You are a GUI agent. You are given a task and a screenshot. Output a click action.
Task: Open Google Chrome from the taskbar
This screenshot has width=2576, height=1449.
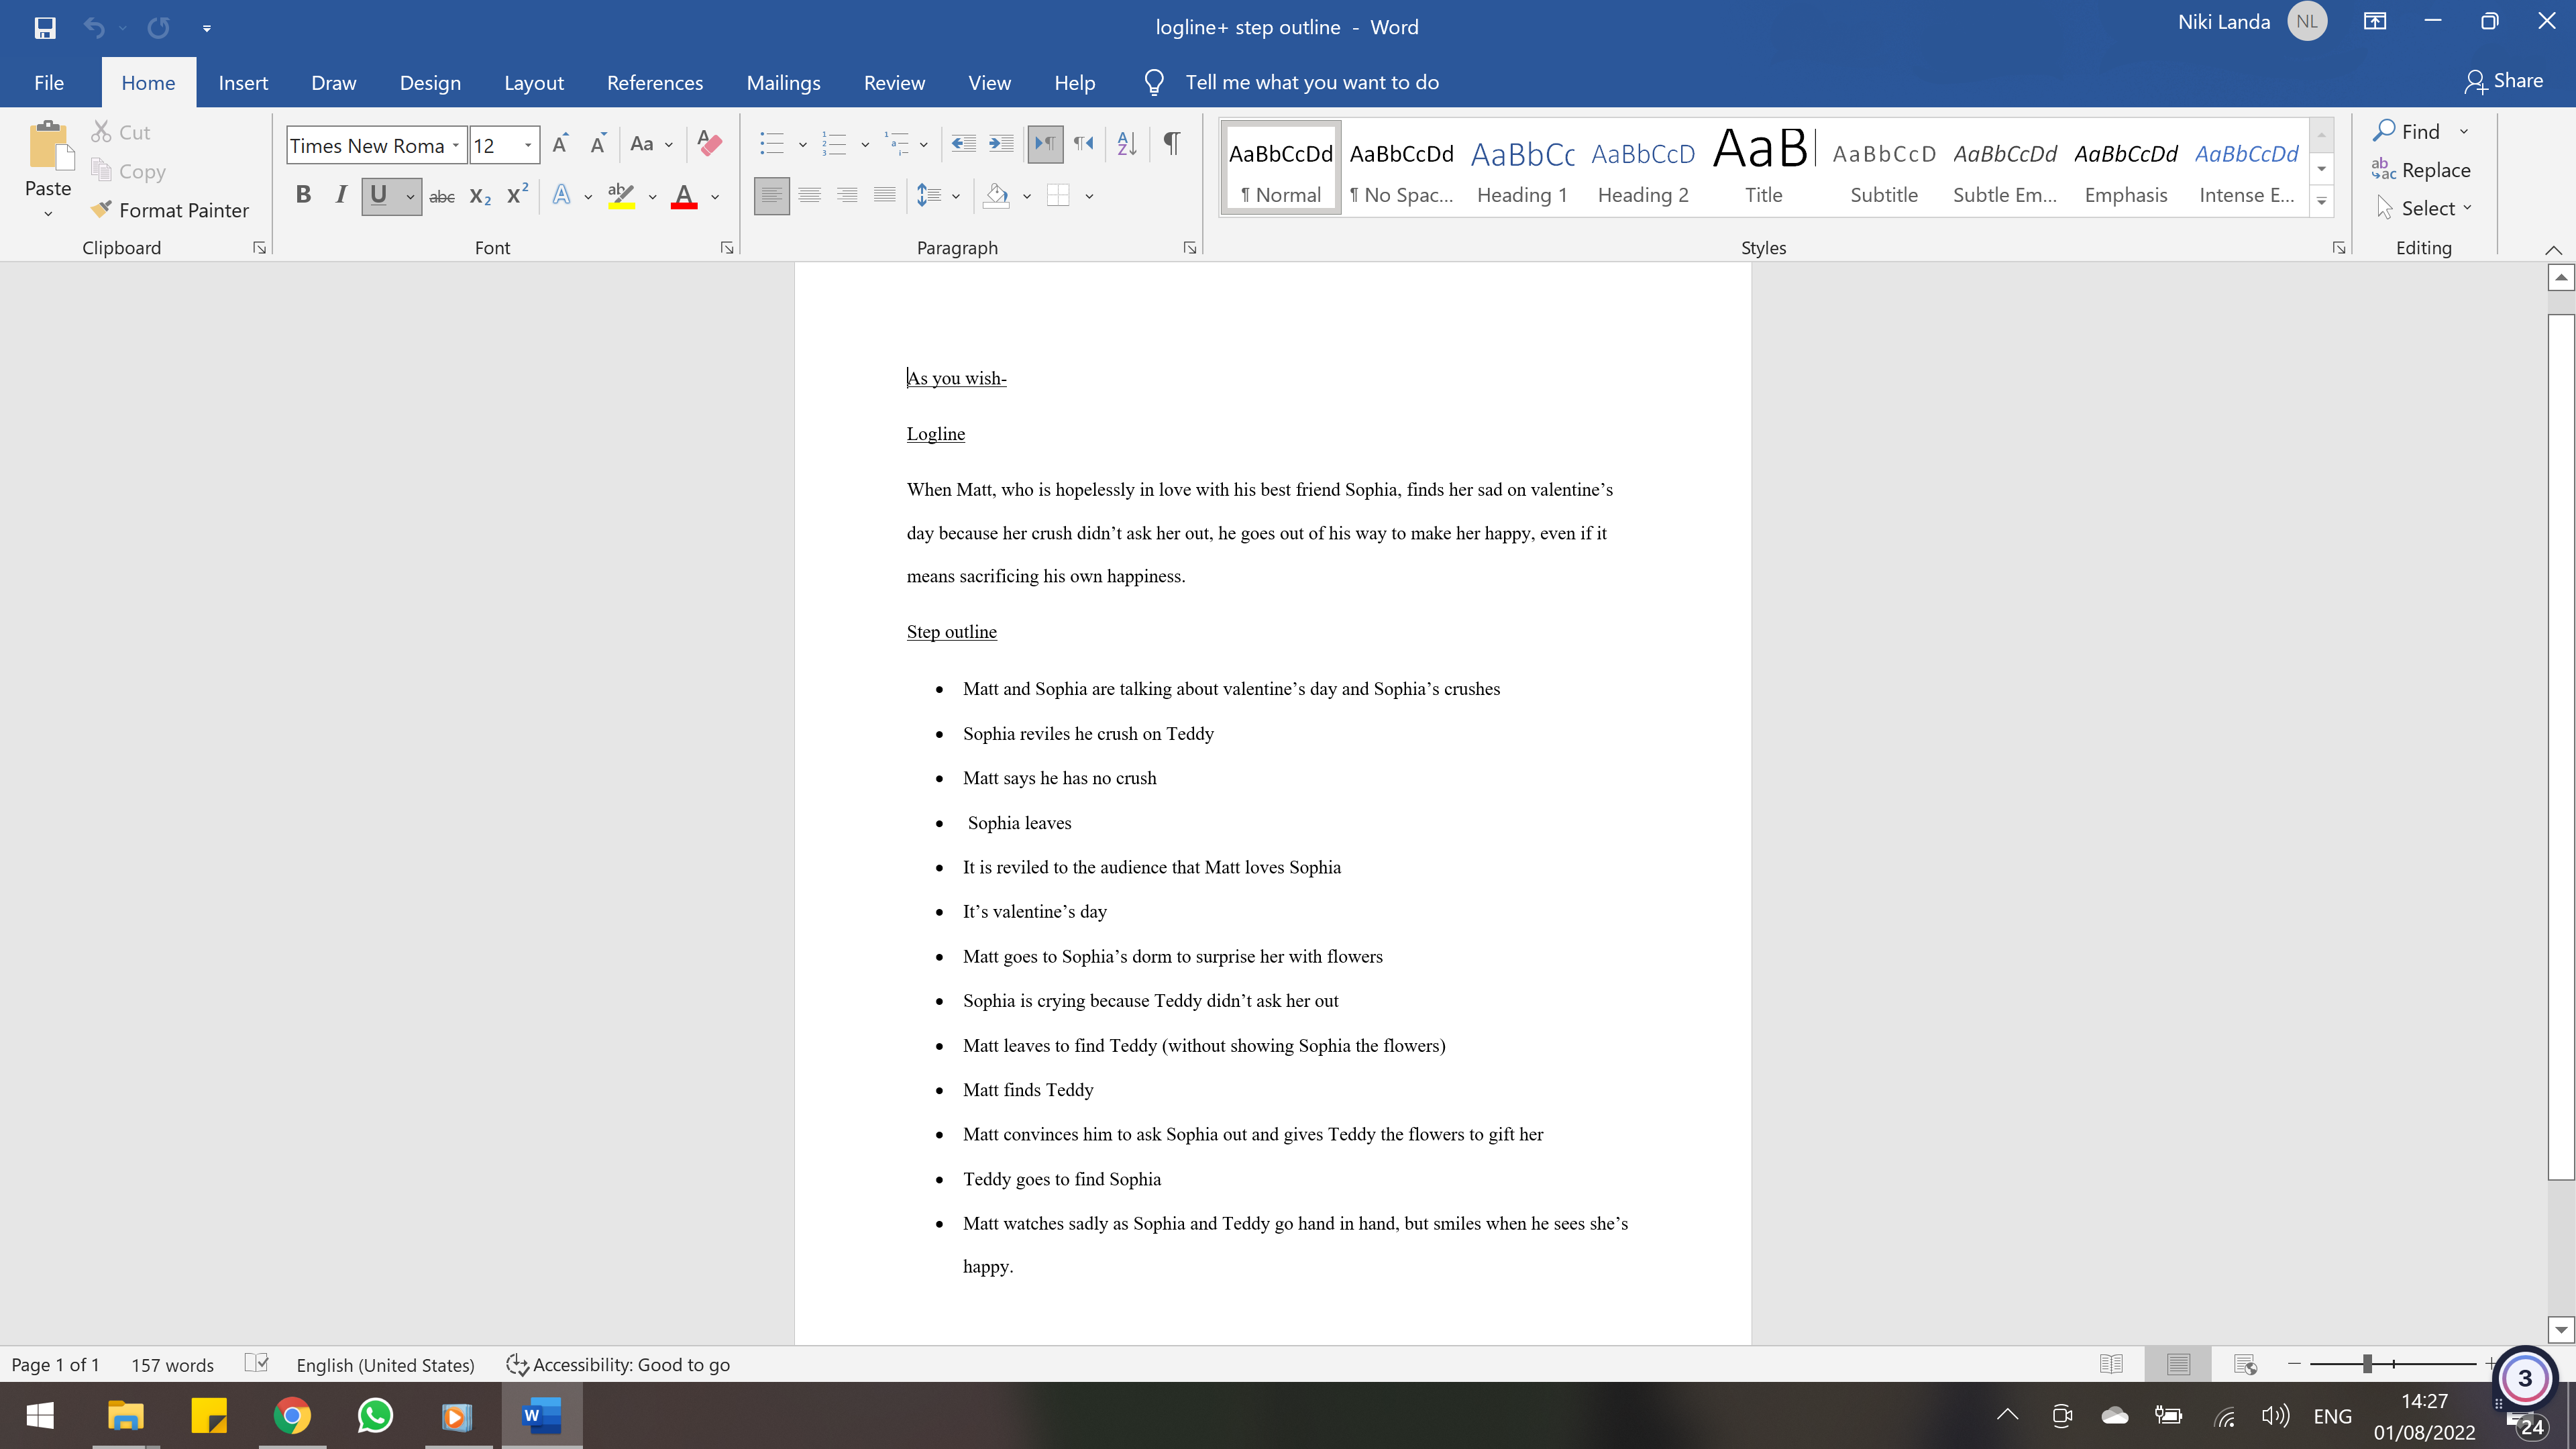(x=292, y=1416)
